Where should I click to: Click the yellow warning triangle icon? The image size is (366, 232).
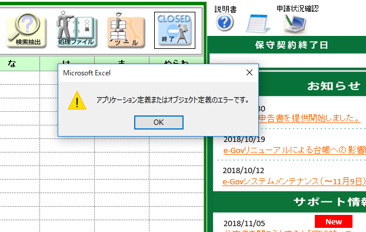[x=77, y=101]
